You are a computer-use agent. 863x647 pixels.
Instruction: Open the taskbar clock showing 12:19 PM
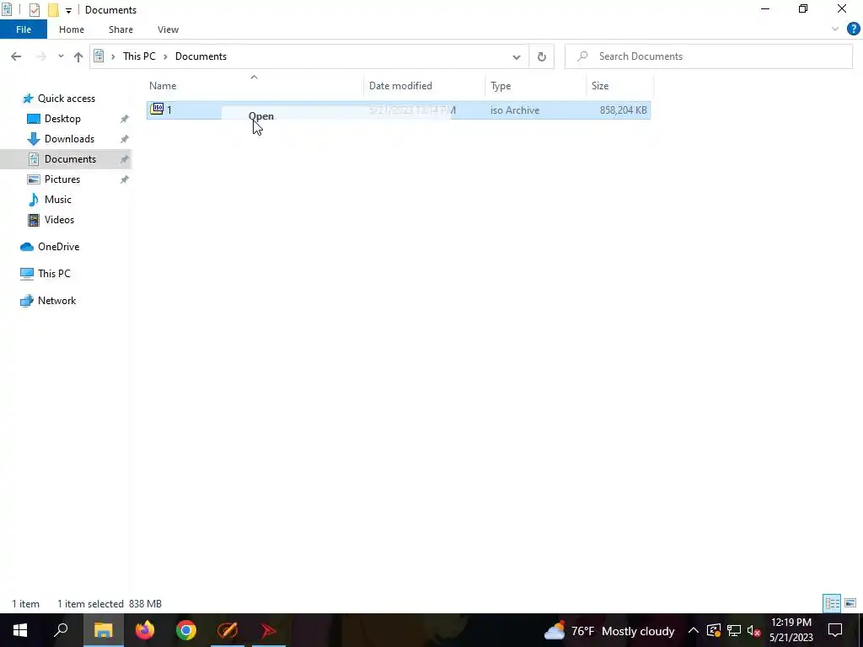791,630
